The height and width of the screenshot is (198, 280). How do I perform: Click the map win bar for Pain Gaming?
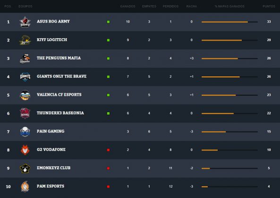[x=229, y=132]
